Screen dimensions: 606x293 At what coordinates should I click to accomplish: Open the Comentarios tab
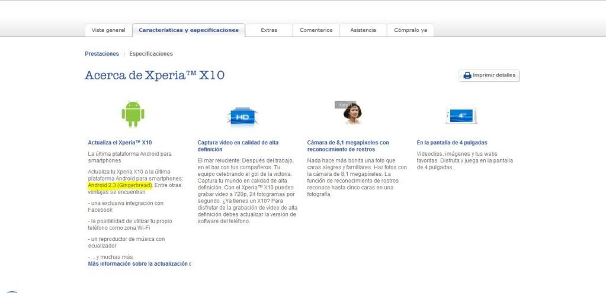(x=316, y=30)
